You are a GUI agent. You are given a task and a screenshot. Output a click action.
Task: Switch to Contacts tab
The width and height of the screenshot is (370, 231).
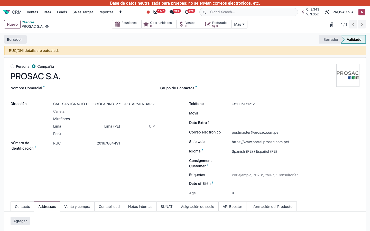[22, 207]
